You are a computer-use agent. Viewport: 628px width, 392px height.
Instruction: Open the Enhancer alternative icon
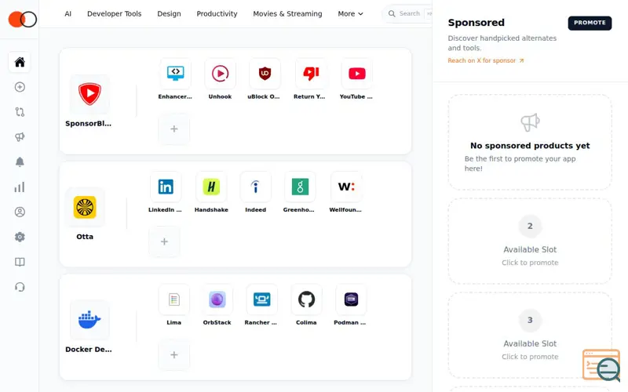175,73
